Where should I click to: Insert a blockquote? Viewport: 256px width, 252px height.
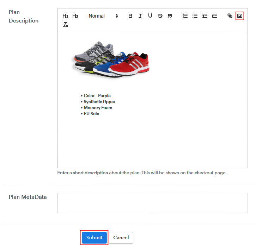(170, 16)
